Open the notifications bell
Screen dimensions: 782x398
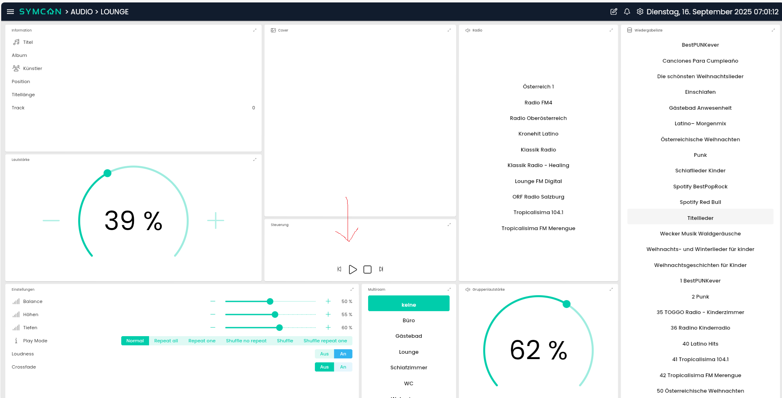(626, 12)
